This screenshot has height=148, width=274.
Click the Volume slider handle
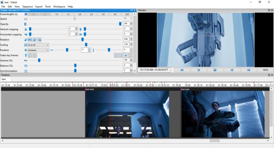click(39, 60)
